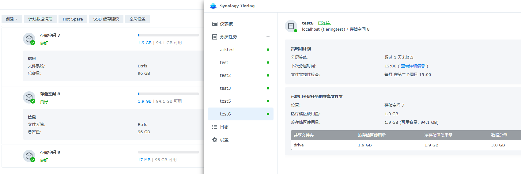The width and height of the screenshot is (521, 174).
Task: Open the 日志 menu item
Action: pos(224,127)
